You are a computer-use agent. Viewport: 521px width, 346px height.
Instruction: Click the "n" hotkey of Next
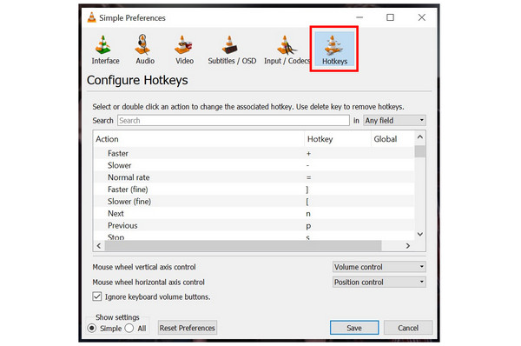[308, 214]
